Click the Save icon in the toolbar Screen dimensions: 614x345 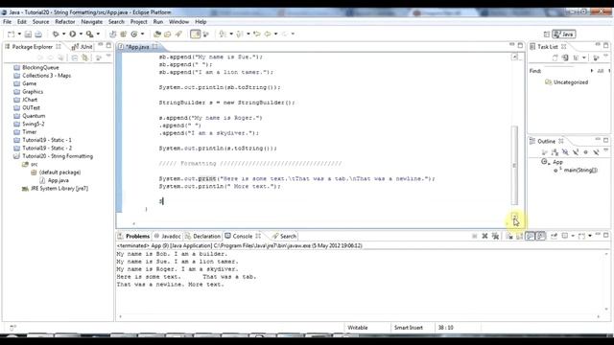[28, 34]
